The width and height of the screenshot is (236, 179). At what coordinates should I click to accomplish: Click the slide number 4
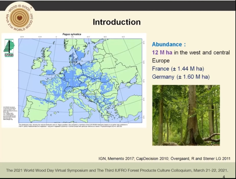coord(224,177)
